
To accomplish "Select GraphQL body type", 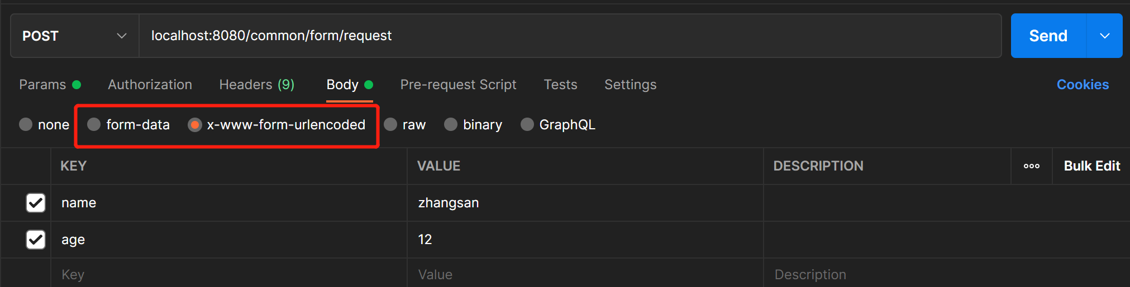I will 527,124.
